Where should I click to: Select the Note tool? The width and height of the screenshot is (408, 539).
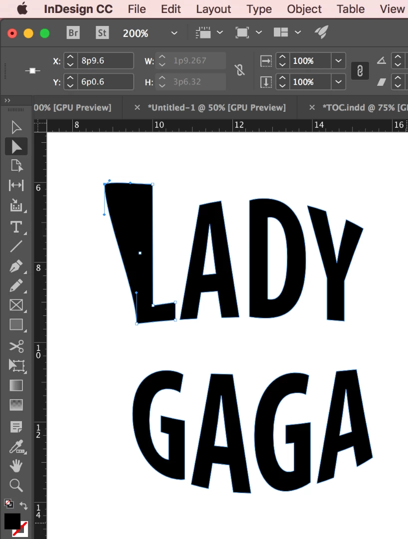point(16,427)
